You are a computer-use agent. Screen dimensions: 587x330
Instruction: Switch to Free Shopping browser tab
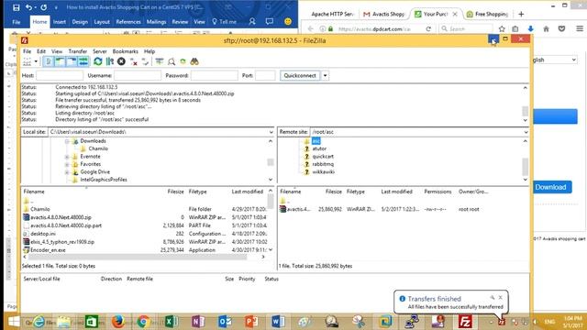pyautogui.click(x=488, y=15)
